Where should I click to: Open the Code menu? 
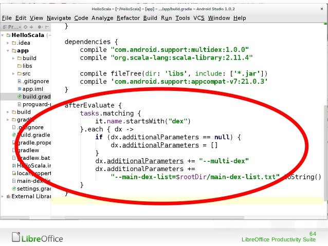click(81, 18)
